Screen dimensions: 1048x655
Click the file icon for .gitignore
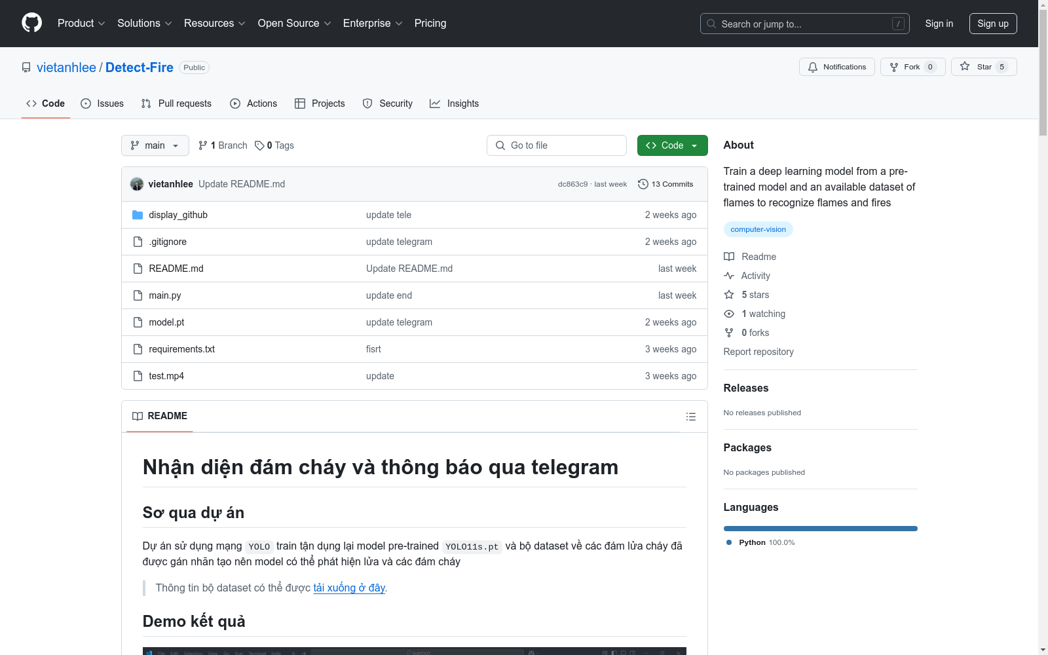tap(138, 242)
